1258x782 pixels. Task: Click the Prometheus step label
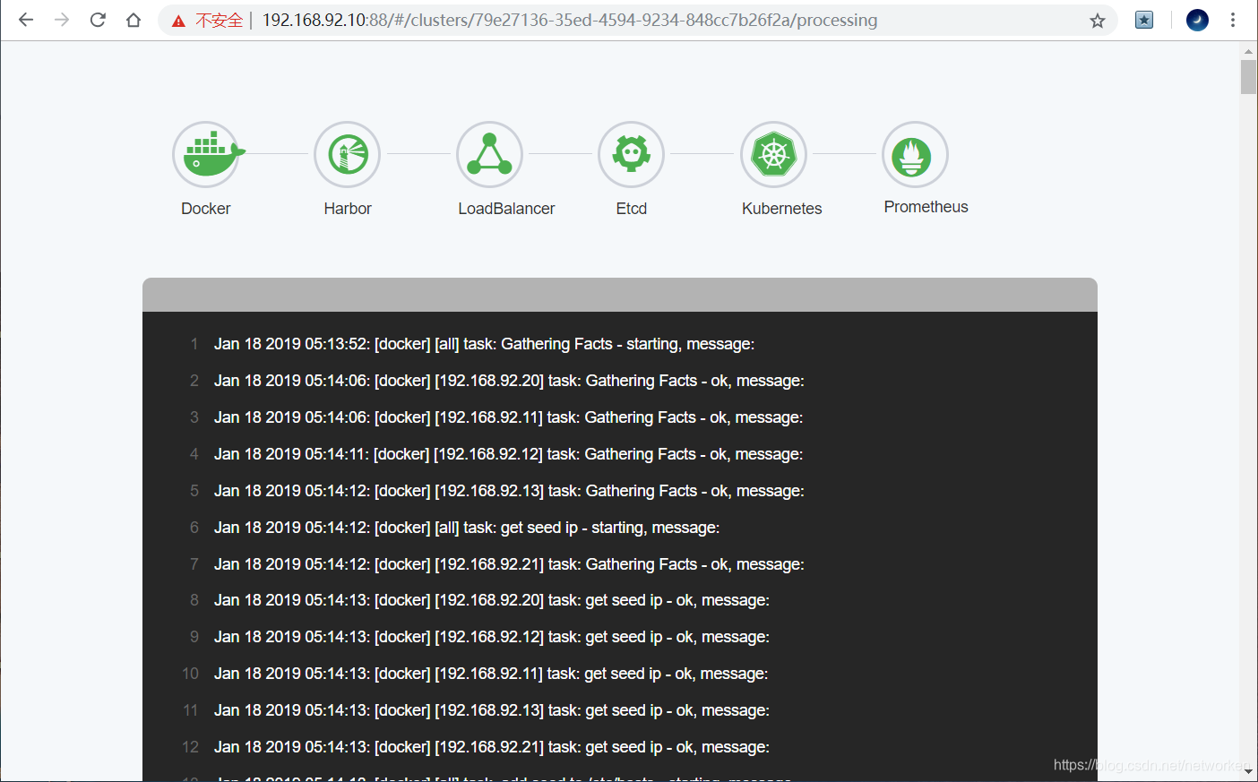926,207
